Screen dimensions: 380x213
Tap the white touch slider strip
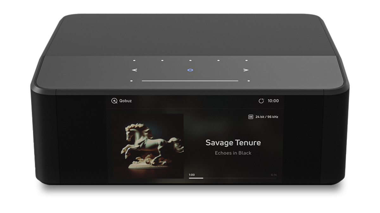190,81
